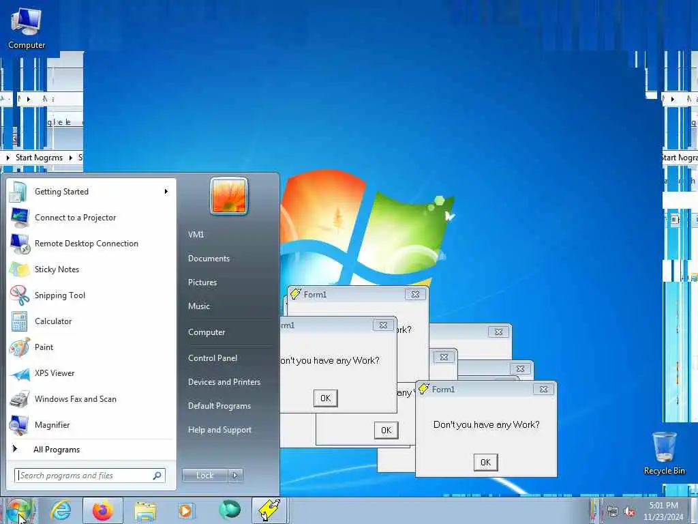Launch Firefox from the taskbar
Viewport: 698px width, 524px height.
pos(102,510)
